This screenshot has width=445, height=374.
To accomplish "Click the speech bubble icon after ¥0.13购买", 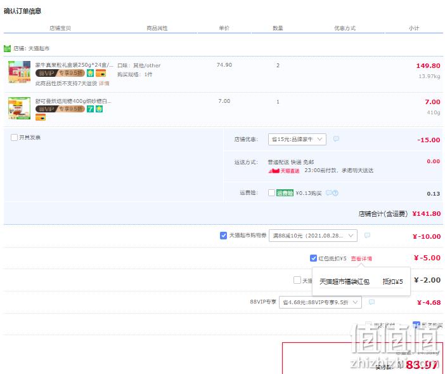I will click(x=328, y=192).
